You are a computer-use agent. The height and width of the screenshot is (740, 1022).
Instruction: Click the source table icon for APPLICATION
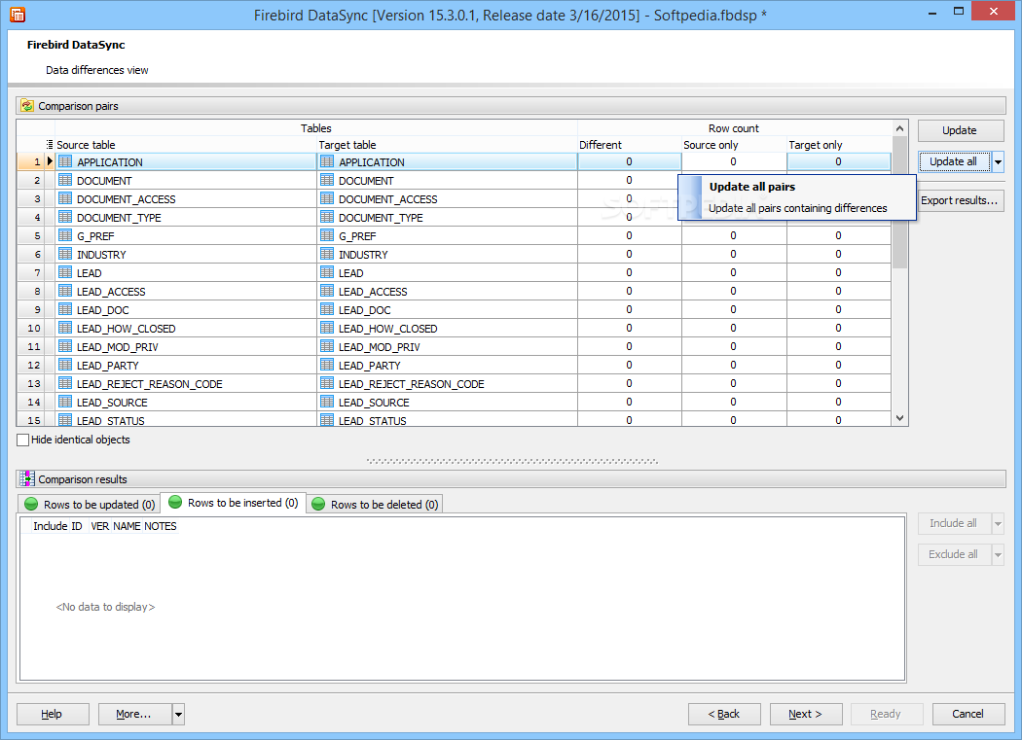(x=65, y=161)
